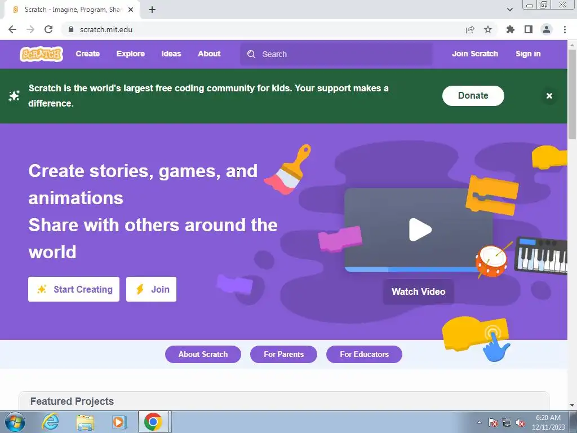Click the page vertical scrollbar thumb
This screenshot has height=433, width=577.
click(x=572, y=94)
